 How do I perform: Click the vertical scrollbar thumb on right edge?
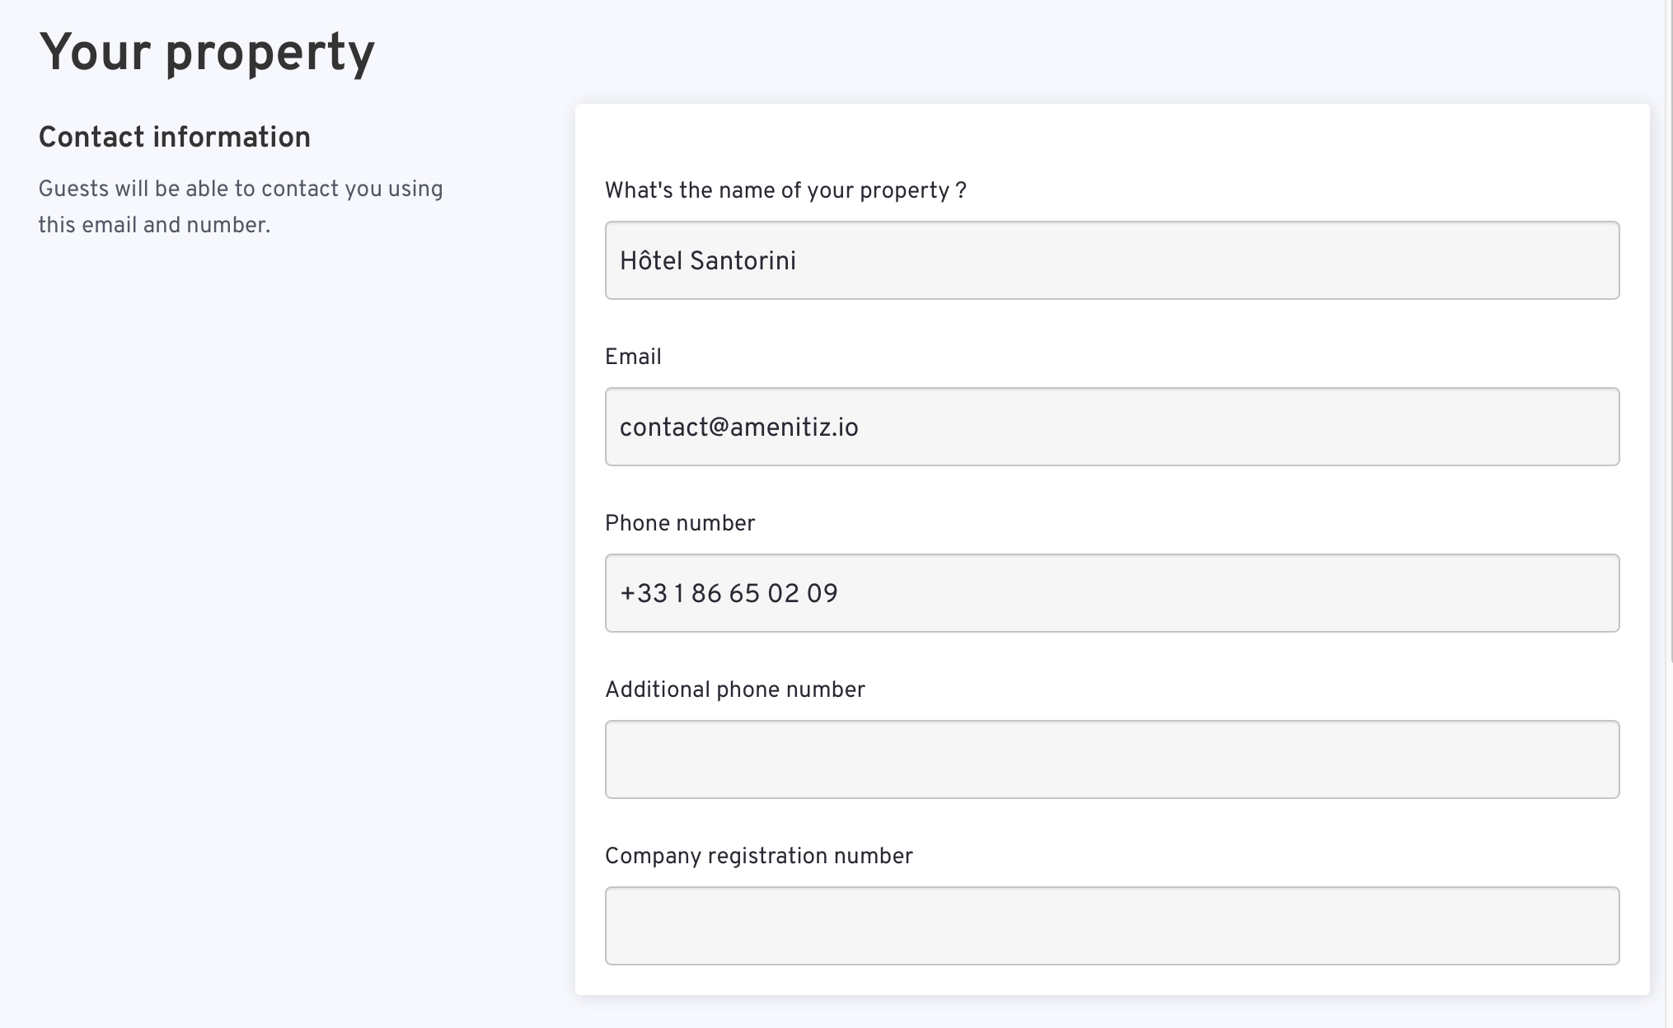(1670, 329)
